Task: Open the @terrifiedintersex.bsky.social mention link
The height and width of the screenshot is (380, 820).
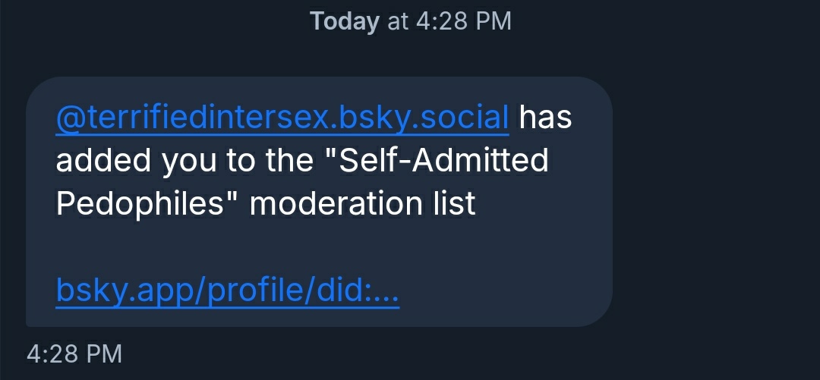Action: (x=282, y=118)
